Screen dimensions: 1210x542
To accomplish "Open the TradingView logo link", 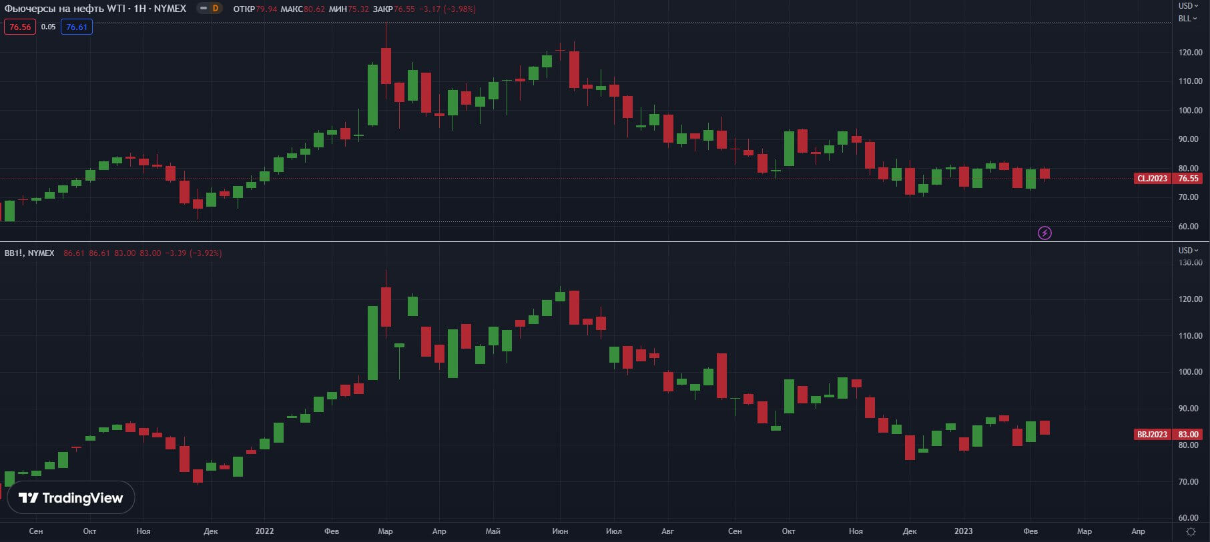I will (71, 497).
